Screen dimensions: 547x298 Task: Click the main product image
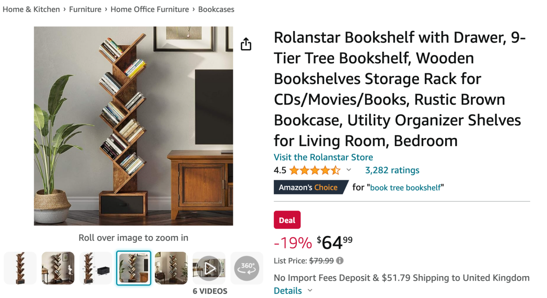click(133, 126)
